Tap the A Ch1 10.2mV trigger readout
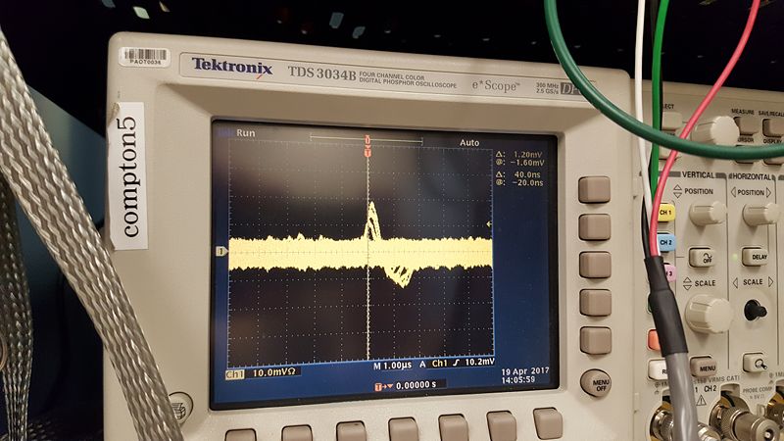Screen dimensions: 784x441 coord(457,363)
